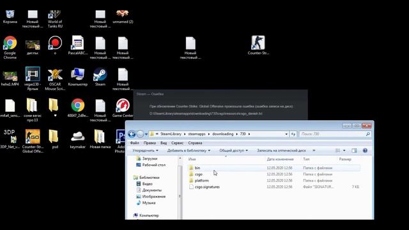Select the bin folder row

pyautogui.click(x=274, y=168)
